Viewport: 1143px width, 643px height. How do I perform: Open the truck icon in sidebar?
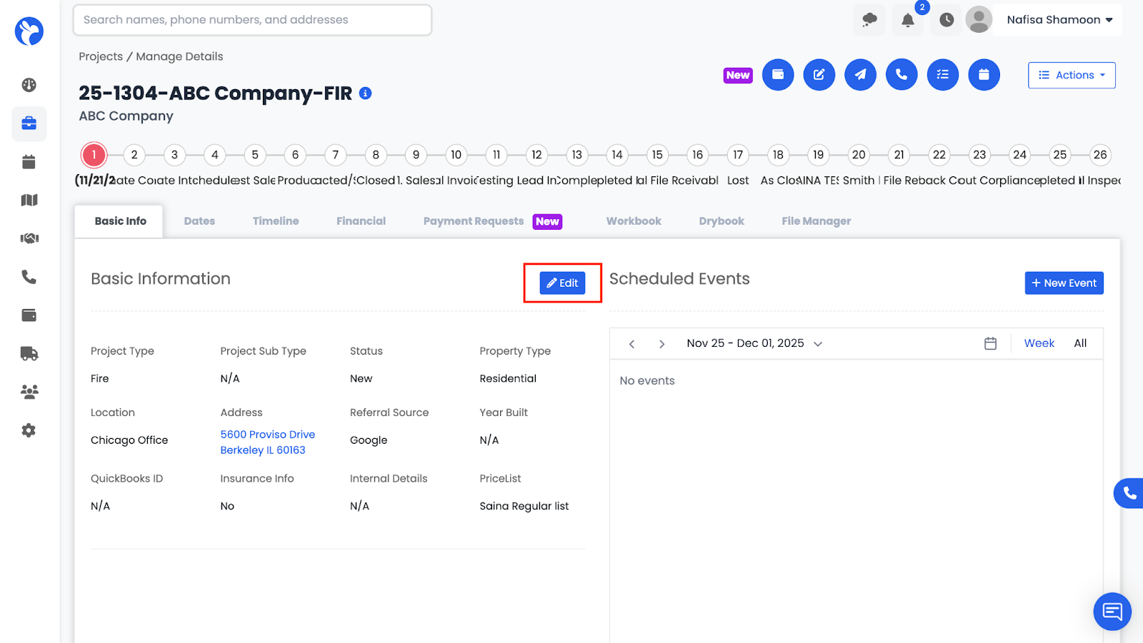click(x=29, y=353)
